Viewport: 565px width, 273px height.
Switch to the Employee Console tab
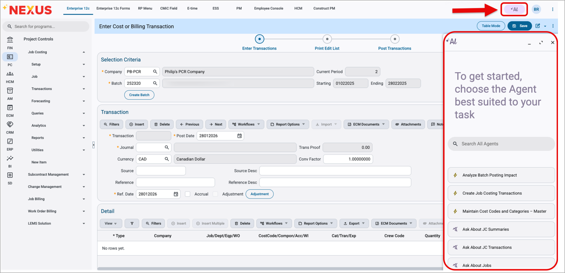tap(268, 8)
